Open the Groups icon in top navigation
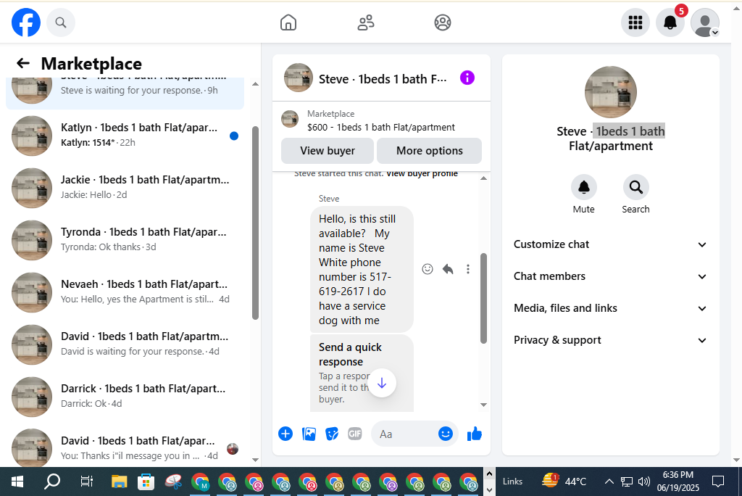742x496 pixels. coord(443,22)
